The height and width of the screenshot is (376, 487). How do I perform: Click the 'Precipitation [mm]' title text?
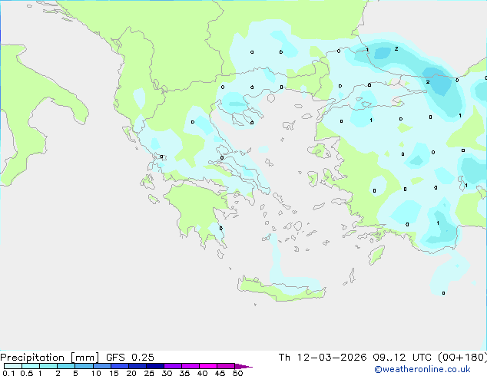49,358
